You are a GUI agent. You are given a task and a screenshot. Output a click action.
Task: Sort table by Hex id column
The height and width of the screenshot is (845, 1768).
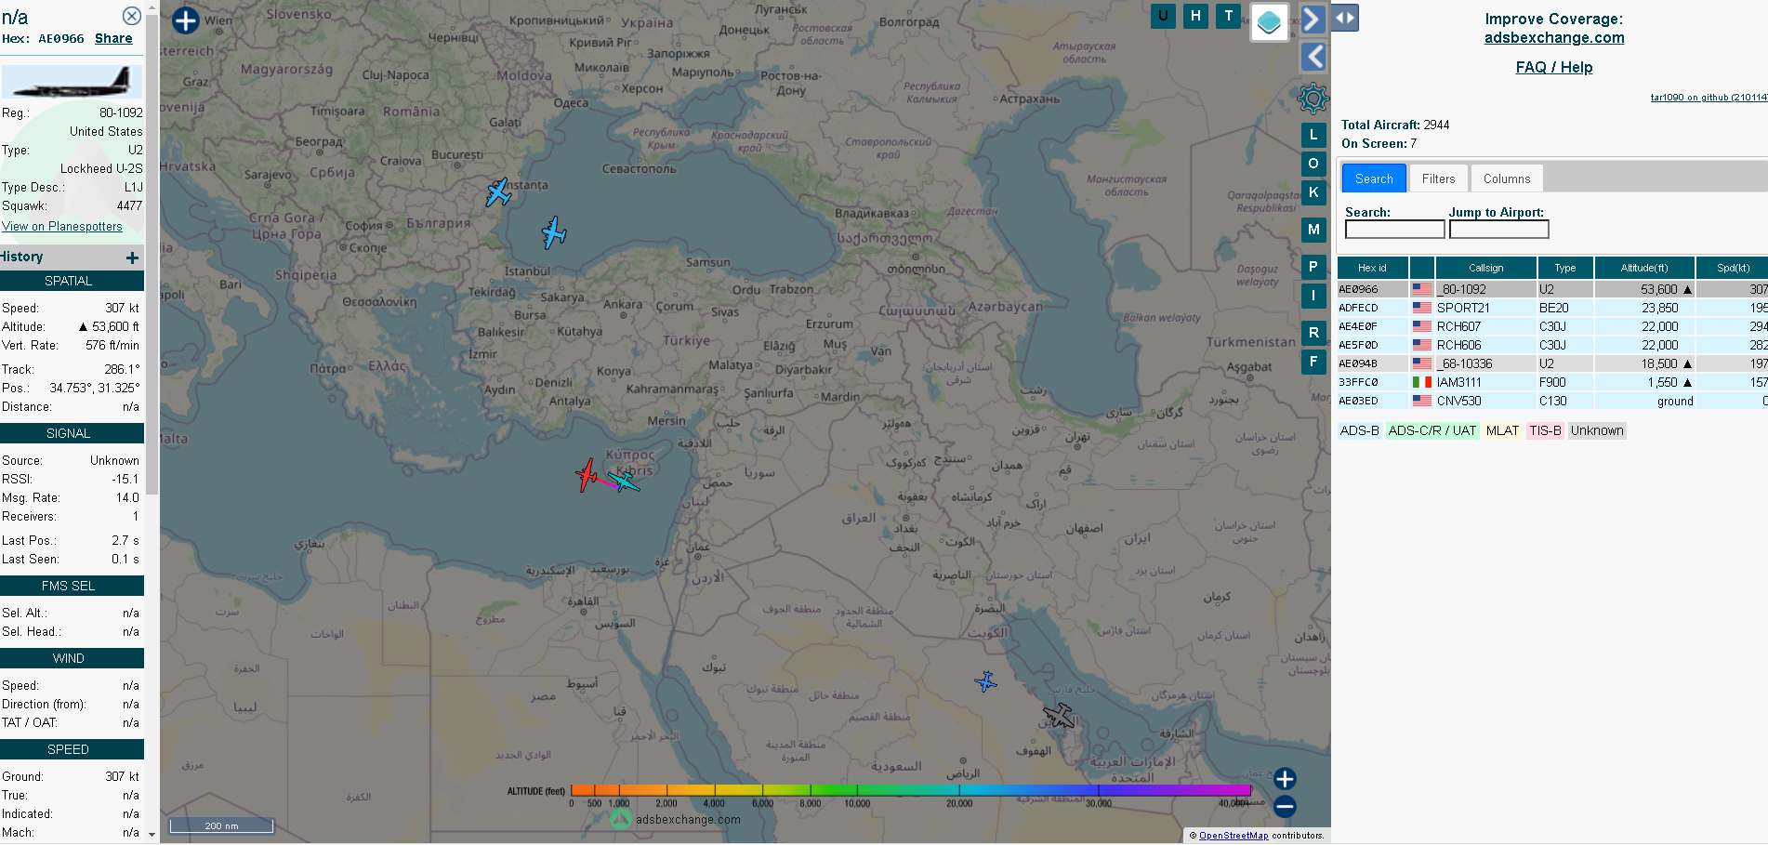1372,268
